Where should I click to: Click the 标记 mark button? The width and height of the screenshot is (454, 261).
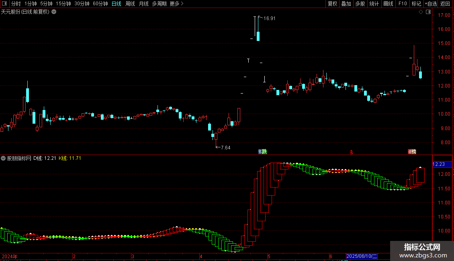(x=416, y=4)
